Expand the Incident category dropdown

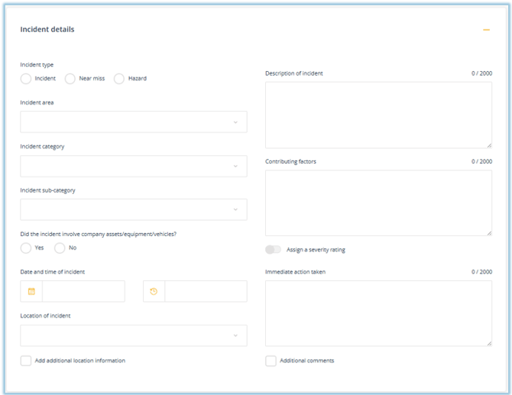click(134, 166)
